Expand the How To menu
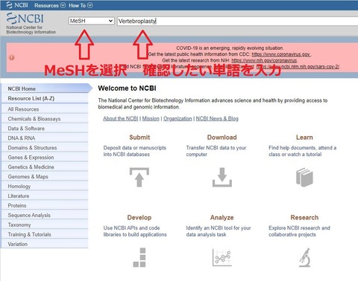Screen dimensions: 358x281 pyautogui.click(x=81, y=5)
